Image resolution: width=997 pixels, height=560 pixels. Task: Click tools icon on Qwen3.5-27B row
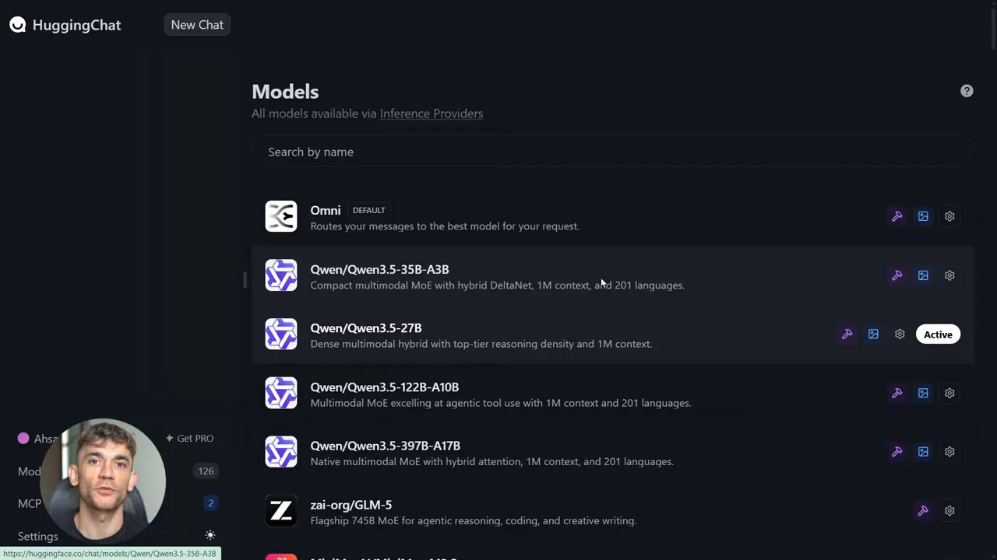tap(847, 334)
